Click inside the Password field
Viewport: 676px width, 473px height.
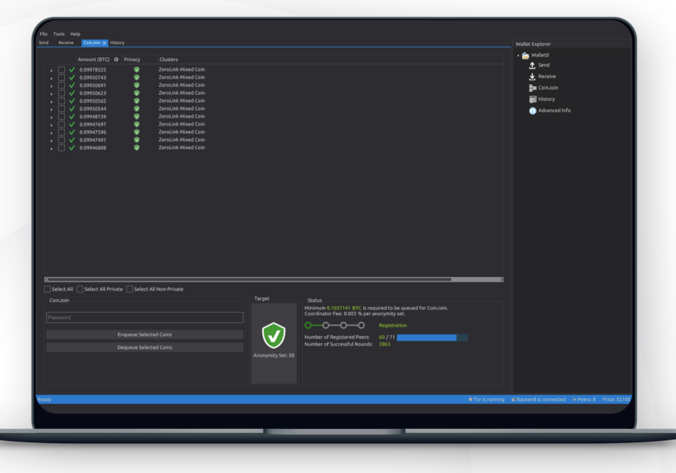[x=144, y=317]
